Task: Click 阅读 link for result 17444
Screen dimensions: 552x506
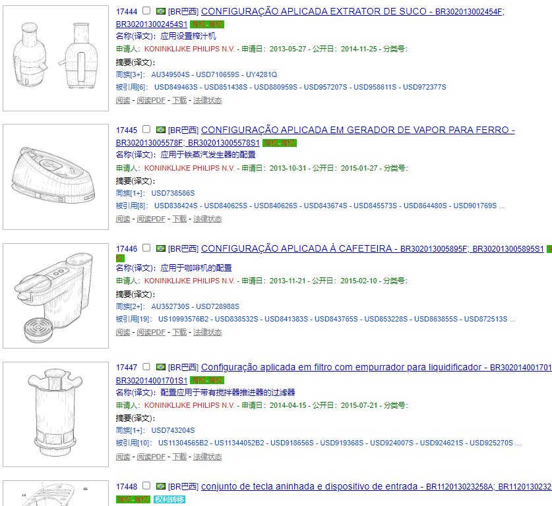Action: [123, 100]
